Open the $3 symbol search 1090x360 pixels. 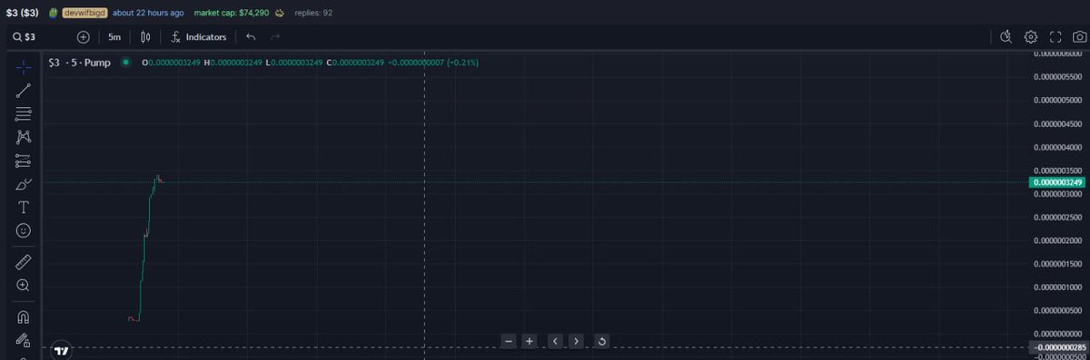[25, 37]
